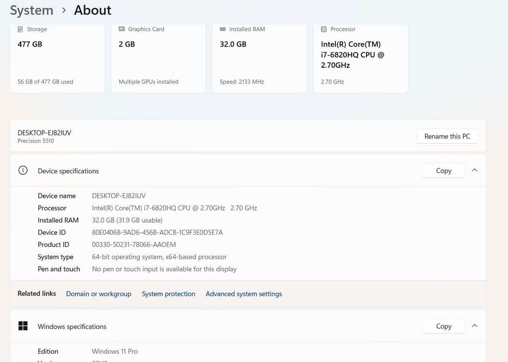Select the Device name value DESKTOP-EJ82IUV in specifications
Viewport: 508px width, 362px height.
pos(119,196)
